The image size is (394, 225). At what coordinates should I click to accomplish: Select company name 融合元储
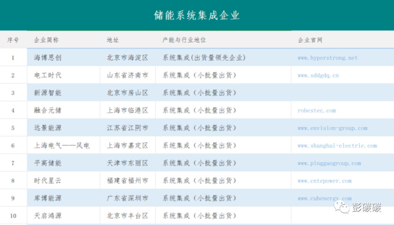point(48,110)
